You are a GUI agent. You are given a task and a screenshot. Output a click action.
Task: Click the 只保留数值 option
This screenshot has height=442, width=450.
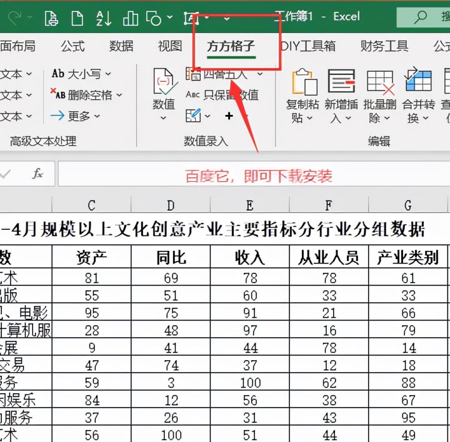222,95
